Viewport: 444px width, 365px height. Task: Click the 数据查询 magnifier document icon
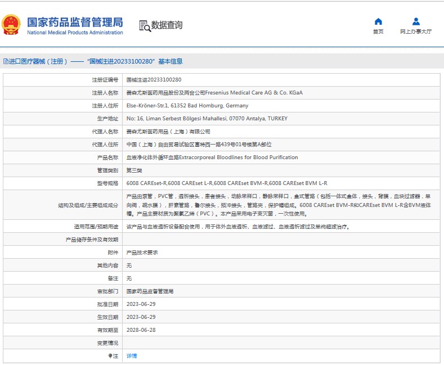coord(145,26)
